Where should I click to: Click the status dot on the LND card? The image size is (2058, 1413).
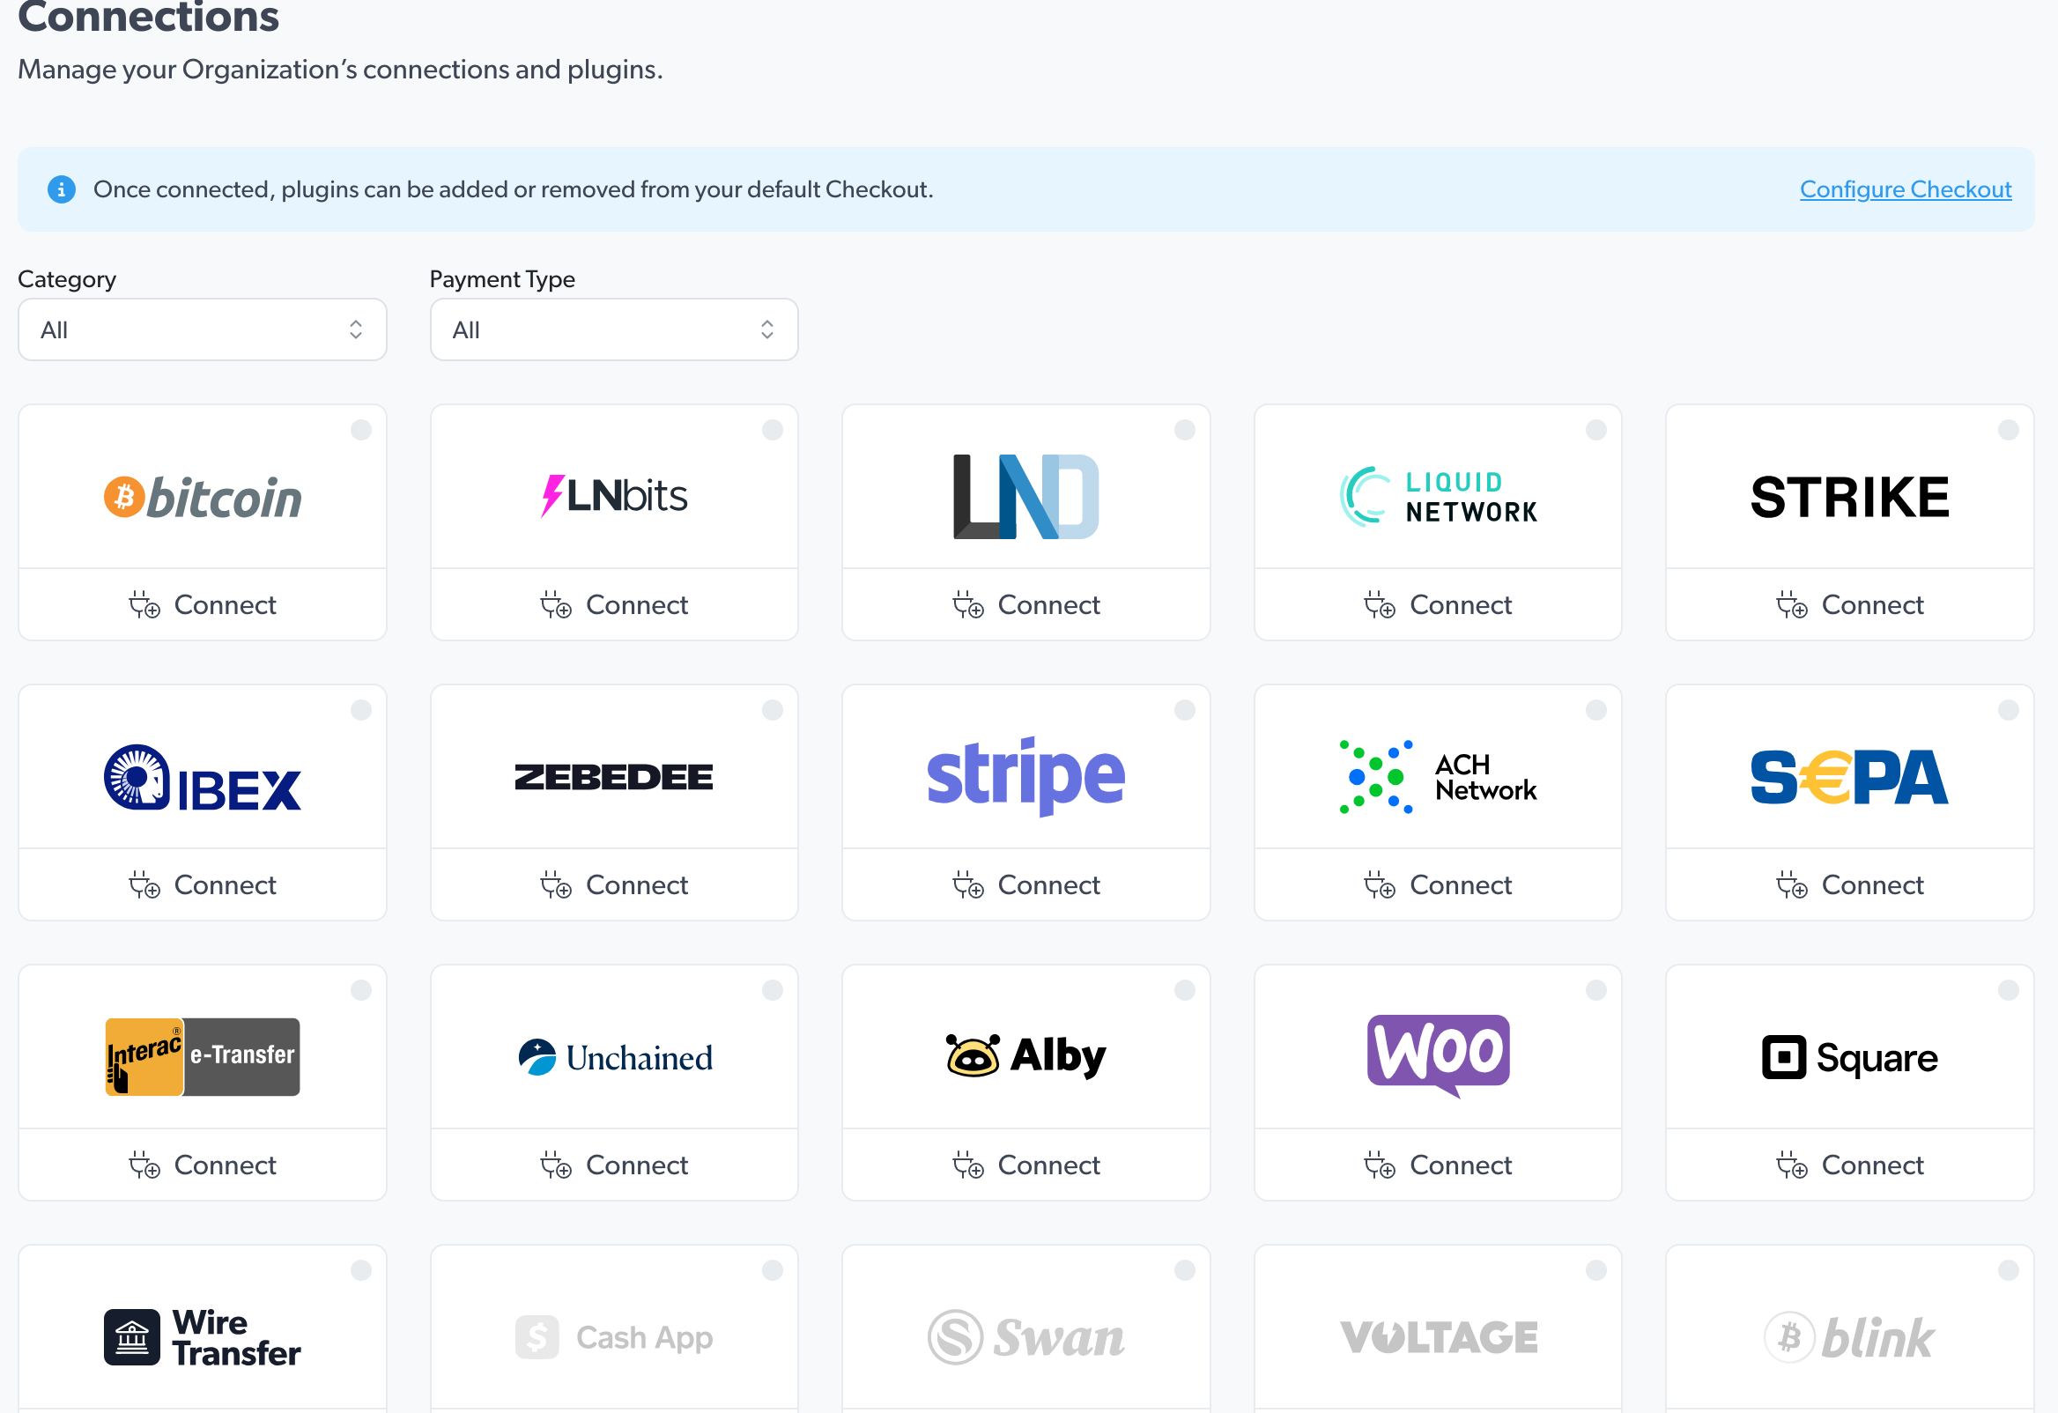click(1185, 430)
